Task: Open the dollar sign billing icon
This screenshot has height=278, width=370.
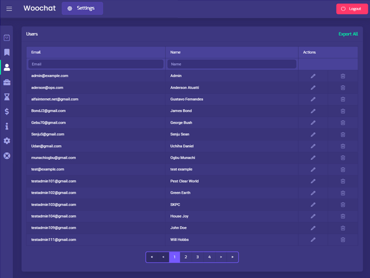Action: point(6,111)
